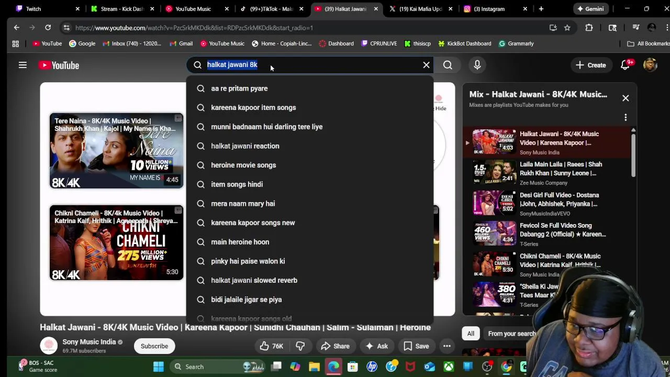
Task: Open KickBot Dashboard bookmark
Action: click(464, 43)
